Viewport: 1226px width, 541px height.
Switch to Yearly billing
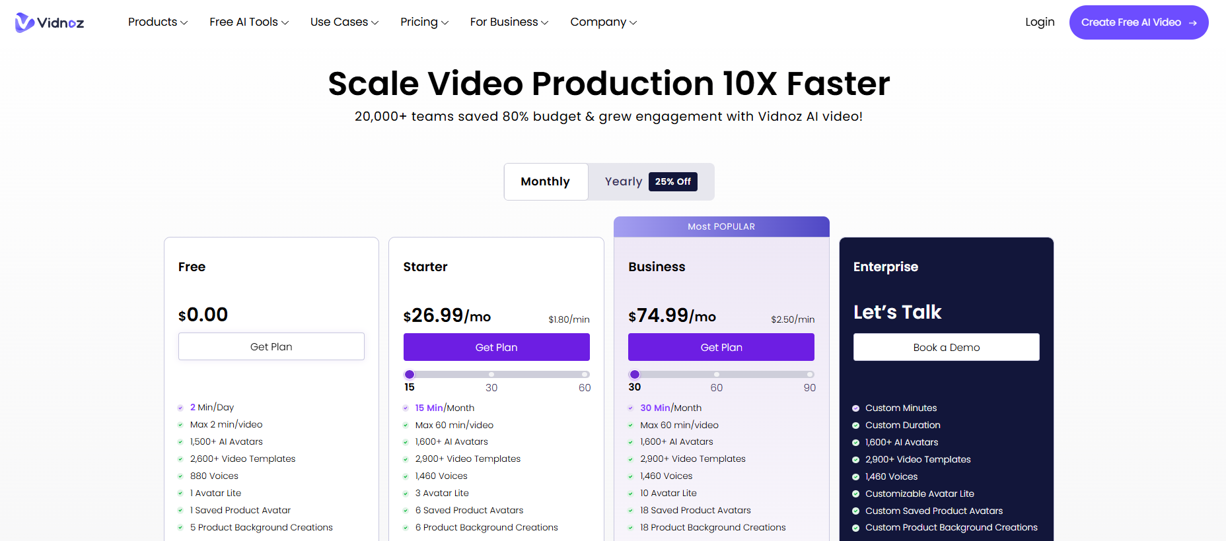point(624,181)
